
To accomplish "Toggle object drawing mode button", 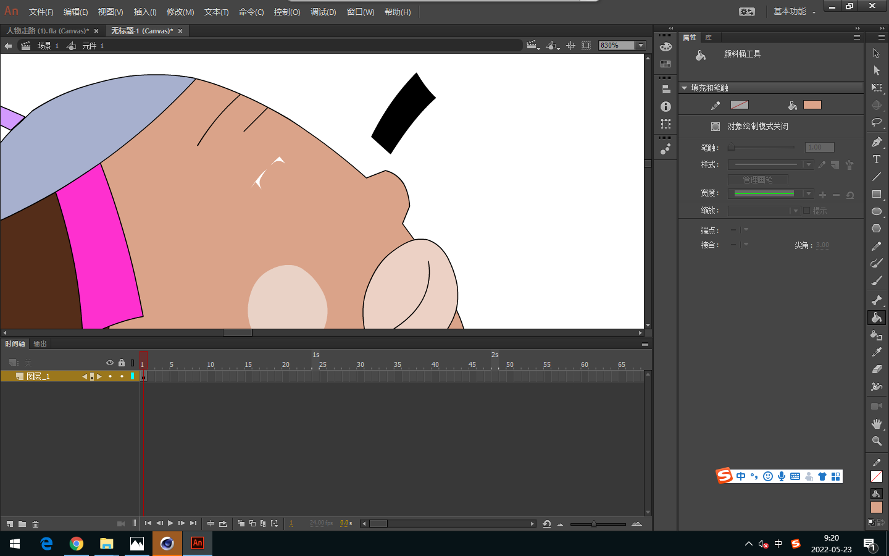I will tap(715, 127).
